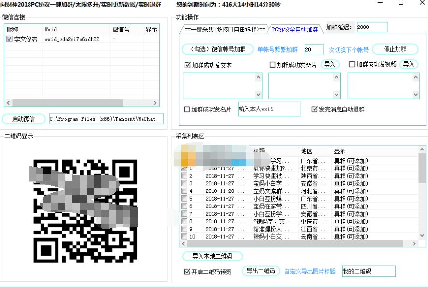
Task: Click the 自定义导出图片标题 label
Action: click(x=310, y=272)
